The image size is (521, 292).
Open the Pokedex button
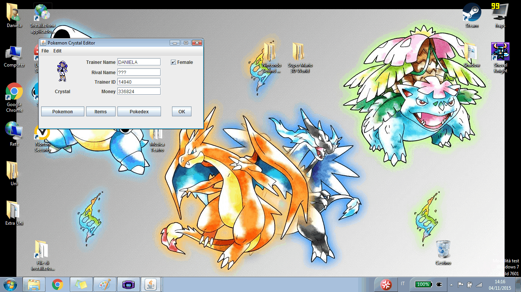tap(139, 111)
